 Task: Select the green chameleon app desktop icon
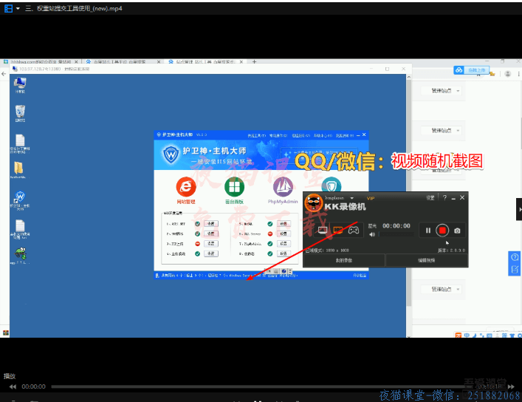click(20, 256)
